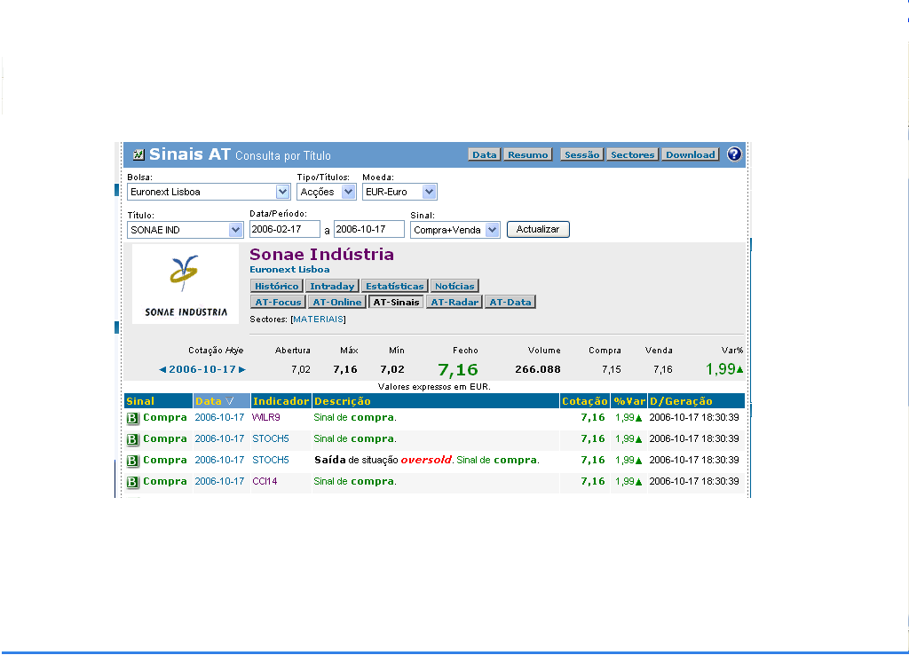Click the Valores expressos em EUR note

coord(434,387)
